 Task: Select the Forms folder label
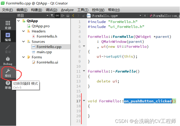point(37,57)
